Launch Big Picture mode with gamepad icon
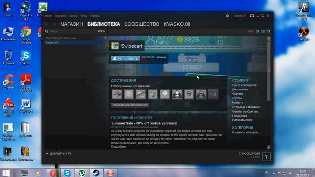Screen dimensions: 315x177 pos(252,16)
